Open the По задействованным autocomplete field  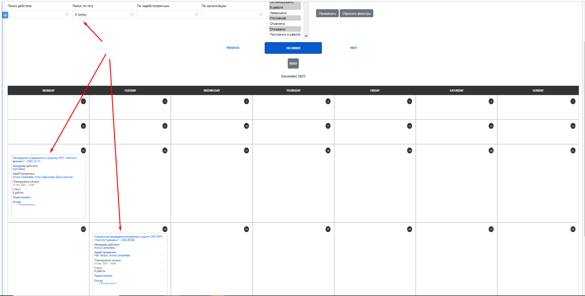click(x=166, y=14)
